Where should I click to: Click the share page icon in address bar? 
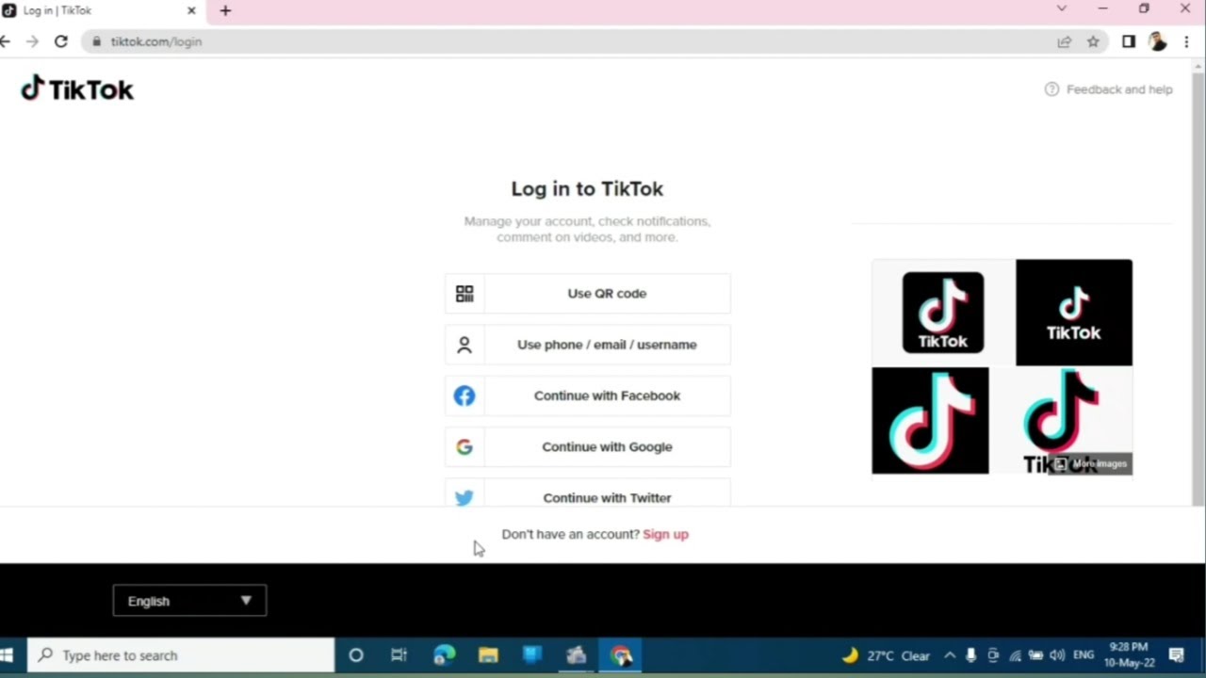coord(1065,41)
